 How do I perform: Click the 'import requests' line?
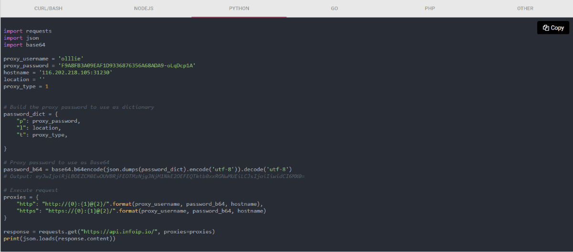pyautogui.click(x=28, y=31)
